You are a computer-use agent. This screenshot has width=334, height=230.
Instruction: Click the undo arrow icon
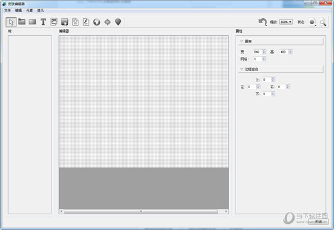pos(262,22)
